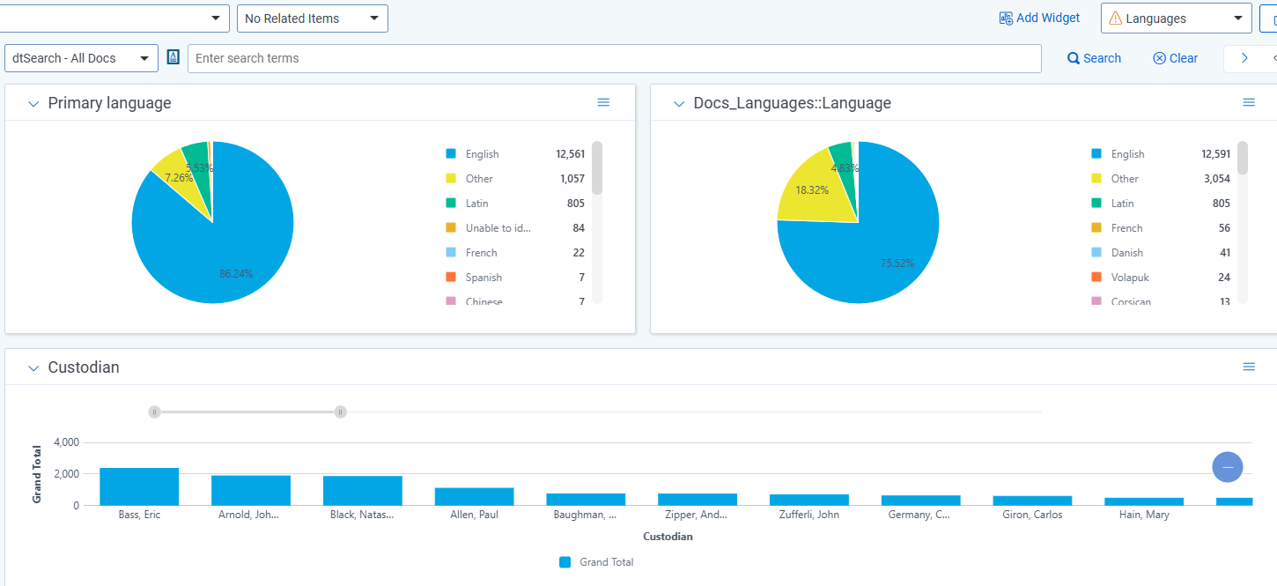Open the Languages dashboard dropdown
The height and width of the screenshot is (586, 1277).
[1177, 19]
